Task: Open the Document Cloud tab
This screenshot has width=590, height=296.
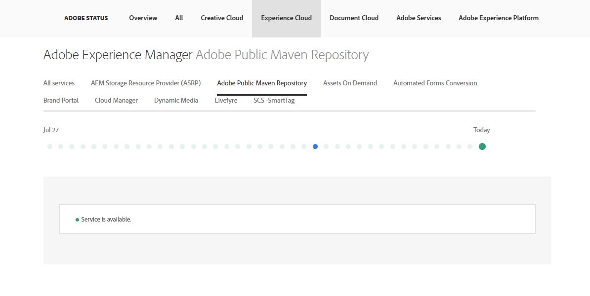Action: click(354, 18)
